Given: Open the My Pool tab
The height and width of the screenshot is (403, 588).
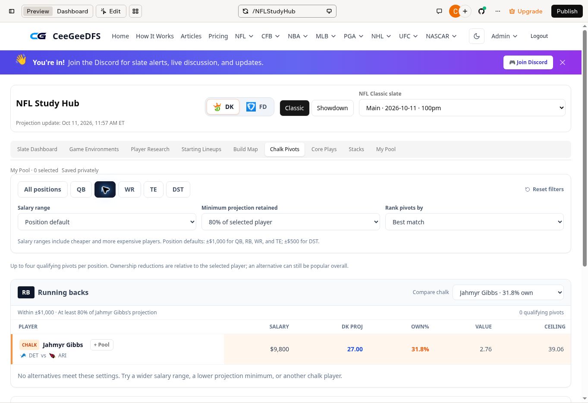Looking at the screenshot, I should pyautogui.click(x=386, y=149).
